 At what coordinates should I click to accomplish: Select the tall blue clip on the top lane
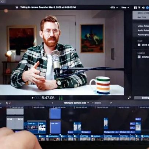(x=55, y=114)
